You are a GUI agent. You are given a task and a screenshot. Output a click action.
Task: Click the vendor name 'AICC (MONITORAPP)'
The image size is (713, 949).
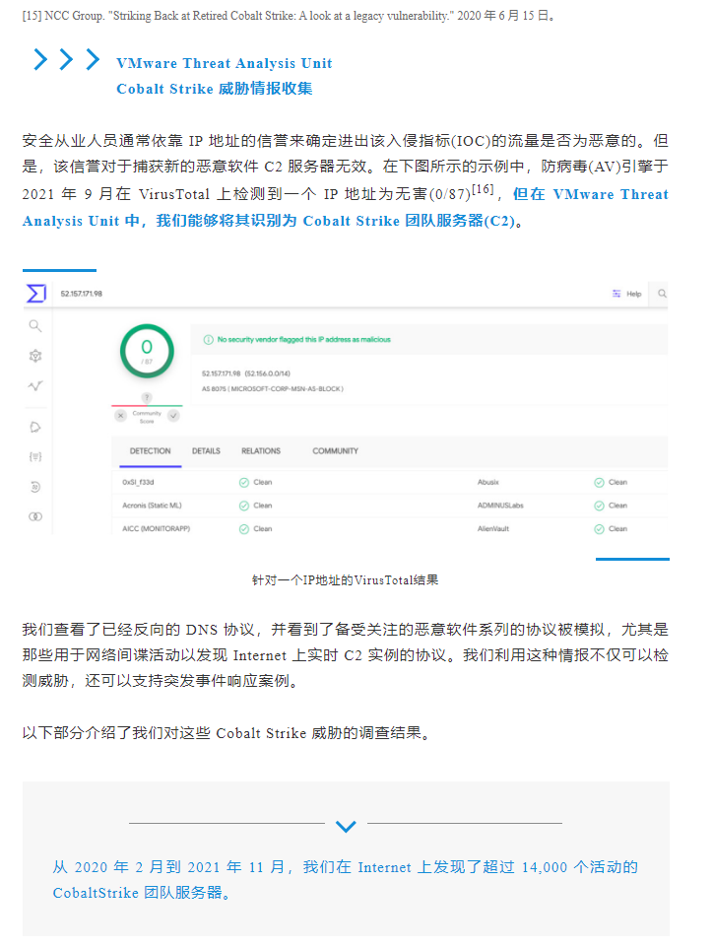(156, 529)
